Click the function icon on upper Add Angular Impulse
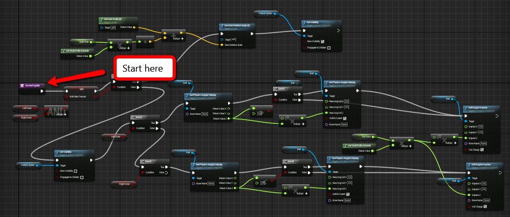 (x=466, y=108)
